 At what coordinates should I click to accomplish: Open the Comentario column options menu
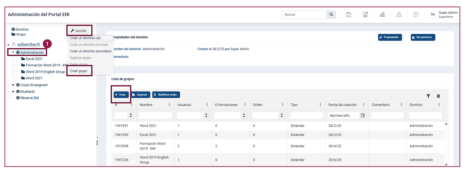(401, 105)
